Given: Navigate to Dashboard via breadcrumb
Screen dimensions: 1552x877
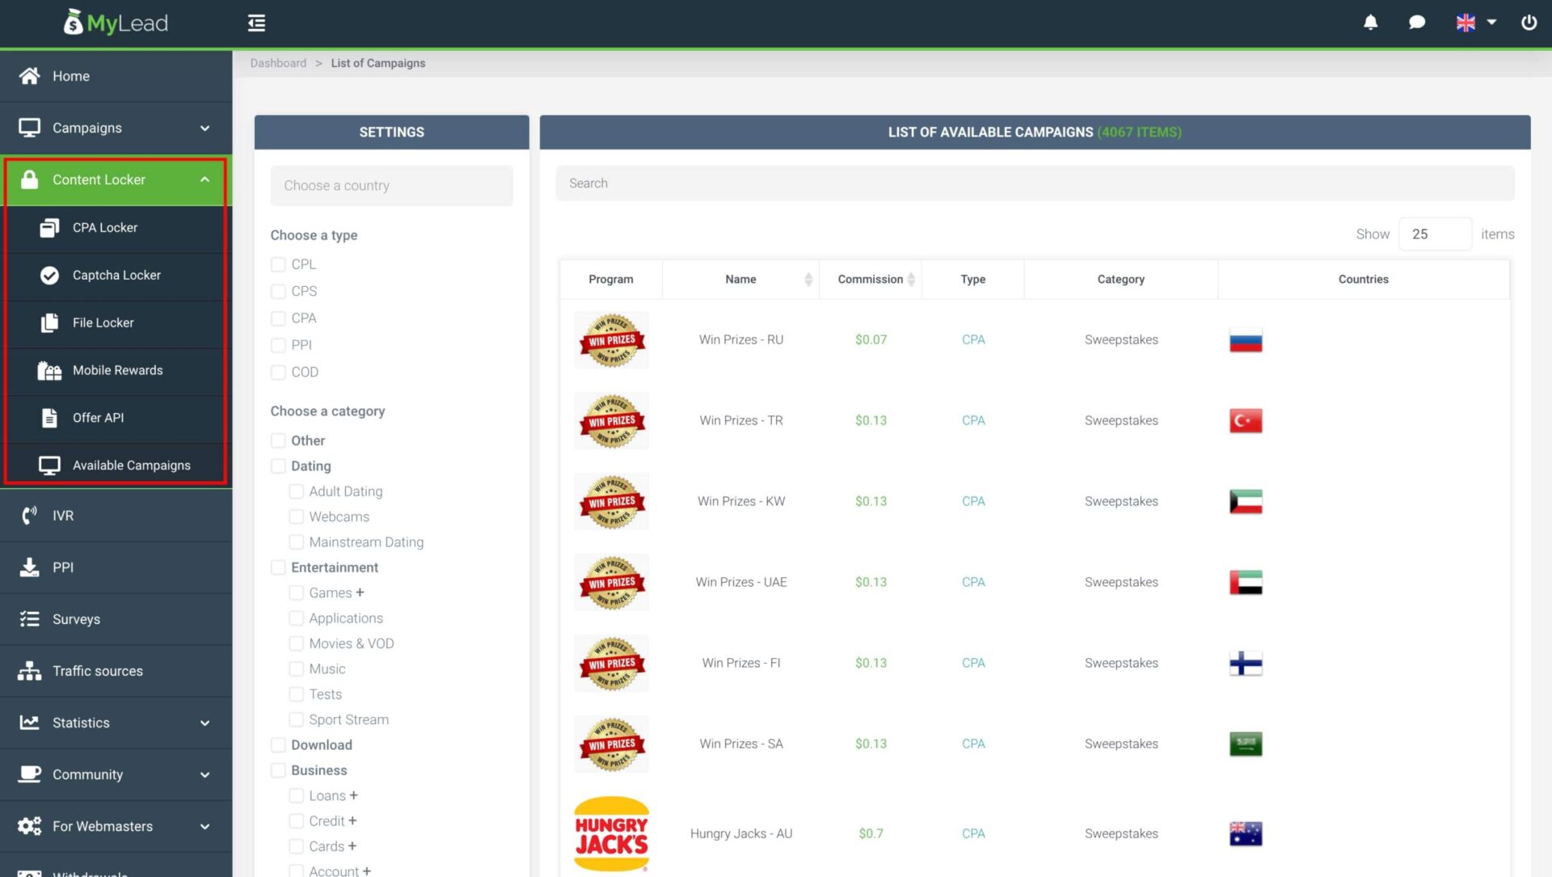Looking at the screenshot, I should click(278, 62).
